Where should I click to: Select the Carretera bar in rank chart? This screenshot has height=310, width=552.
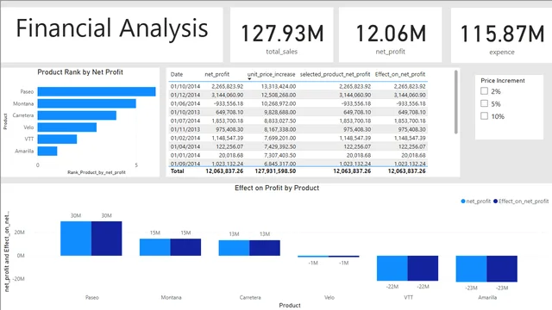click(77, 115)
